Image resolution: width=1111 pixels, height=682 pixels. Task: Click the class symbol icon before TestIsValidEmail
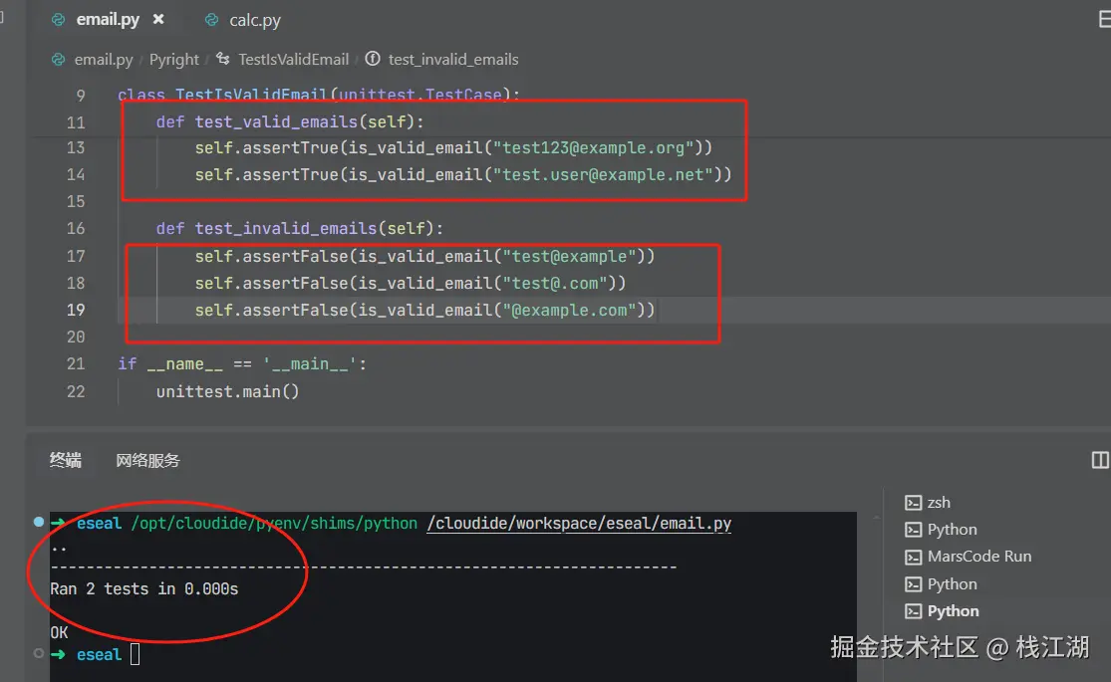tap(222, 59)
